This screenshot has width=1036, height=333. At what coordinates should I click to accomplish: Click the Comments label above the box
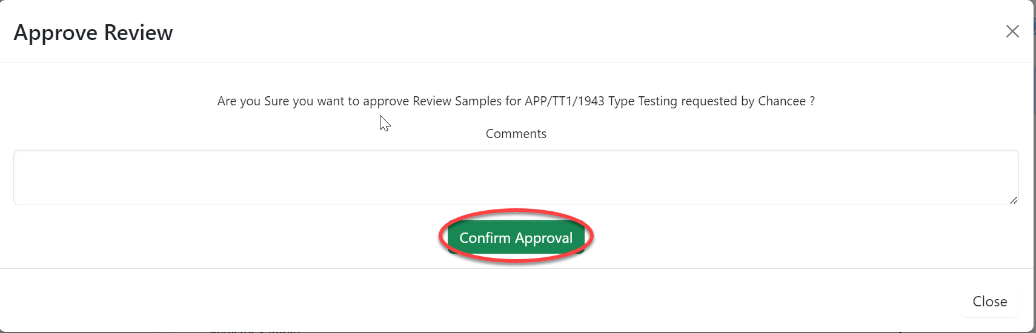click(516, 134)
